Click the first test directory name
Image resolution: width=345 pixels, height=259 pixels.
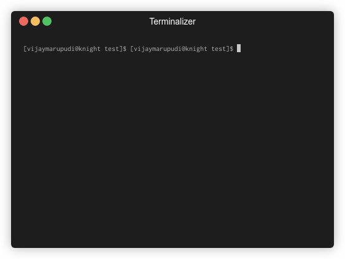112,49
